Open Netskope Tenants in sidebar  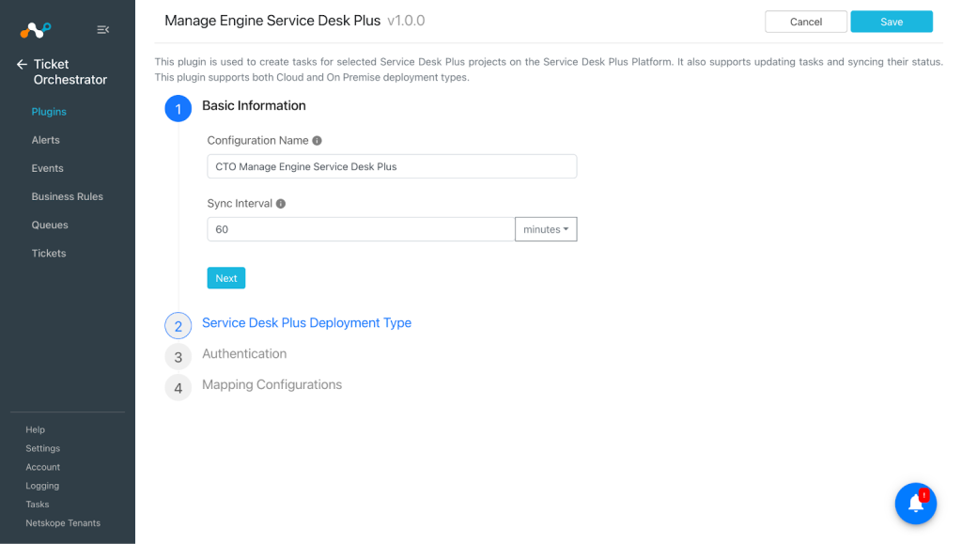coord(63,523)
